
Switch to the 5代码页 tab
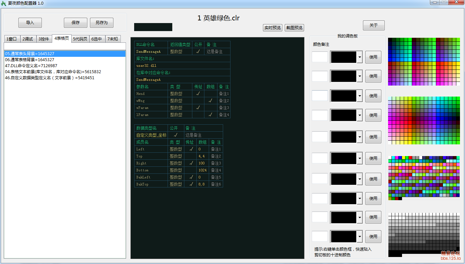click(x=80, y=39)
